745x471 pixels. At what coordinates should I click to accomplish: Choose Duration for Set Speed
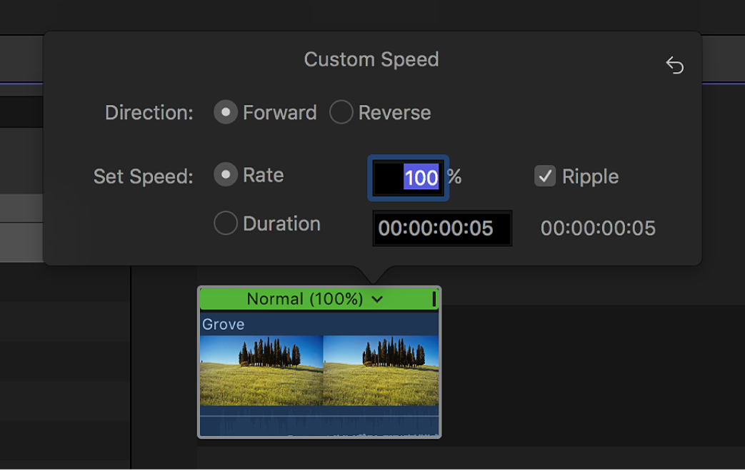226,224
